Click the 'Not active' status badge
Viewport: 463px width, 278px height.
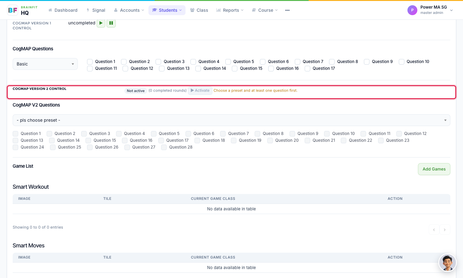coord(136,91)
